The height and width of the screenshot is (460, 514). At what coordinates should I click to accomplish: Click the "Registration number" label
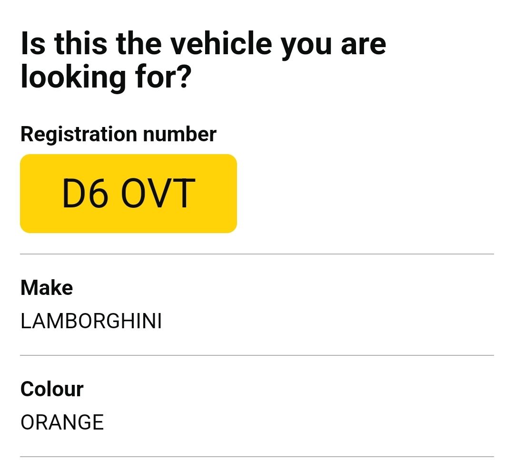click(x=118, y=134)
